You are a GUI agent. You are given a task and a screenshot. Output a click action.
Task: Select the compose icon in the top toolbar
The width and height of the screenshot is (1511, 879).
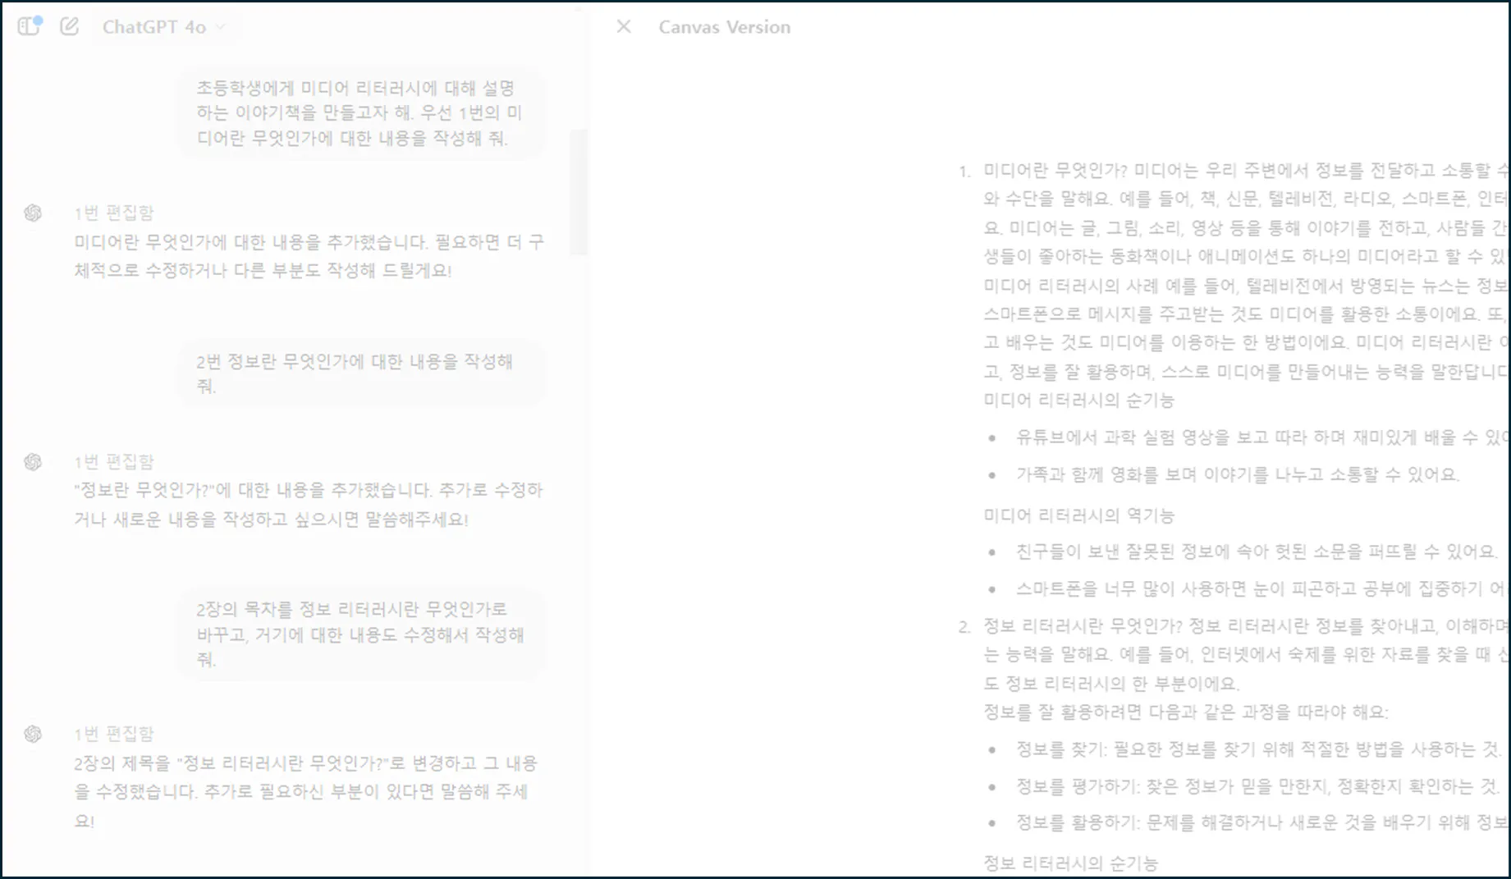click(69, 25)
